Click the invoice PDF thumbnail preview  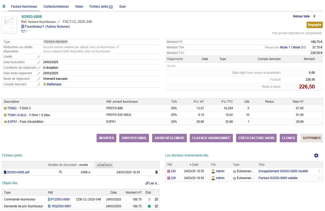9,25
